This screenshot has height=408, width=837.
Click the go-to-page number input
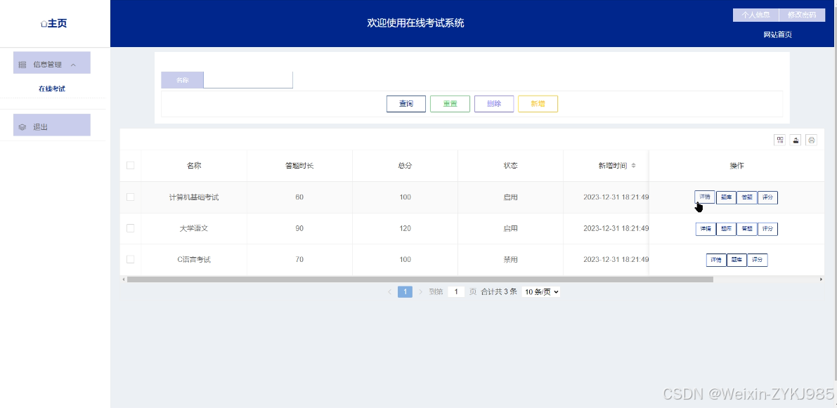click(456, 291)
